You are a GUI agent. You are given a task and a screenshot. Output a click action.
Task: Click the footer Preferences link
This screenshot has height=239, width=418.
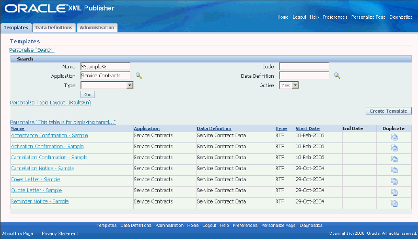[x=245, y=225]
